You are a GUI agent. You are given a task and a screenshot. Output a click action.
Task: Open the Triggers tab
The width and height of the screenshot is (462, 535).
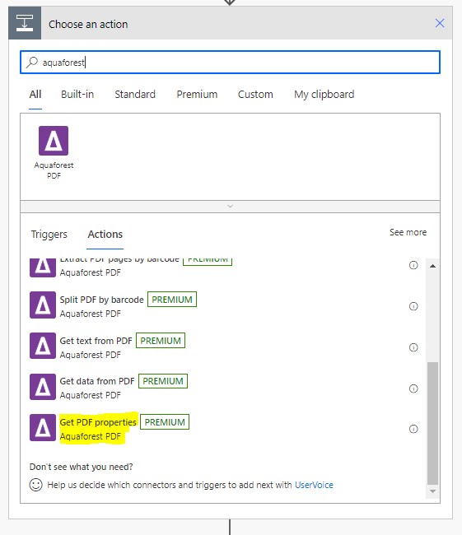coord(49,235)
